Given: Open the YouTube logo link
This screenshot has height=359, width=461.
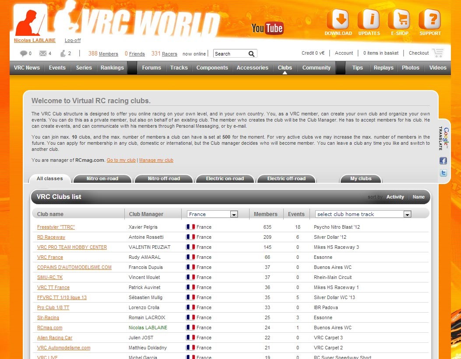Looking at the screenshot, I should [x=267, y=28].
